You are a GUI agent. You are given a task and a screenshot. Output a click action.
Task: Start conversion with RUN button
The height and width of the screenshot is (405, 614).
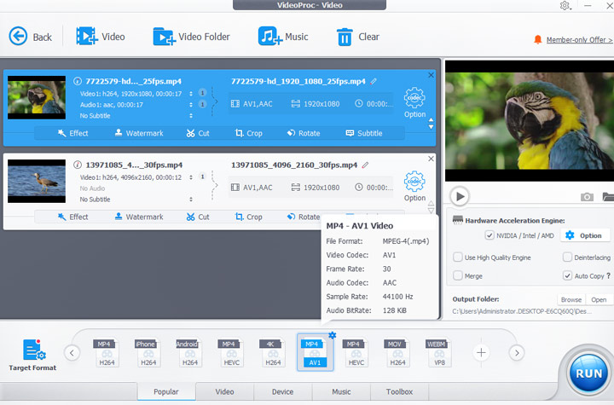(588, 373)
